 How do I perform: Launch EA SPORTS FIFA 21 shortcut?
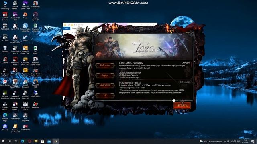(x=25, y=106)
